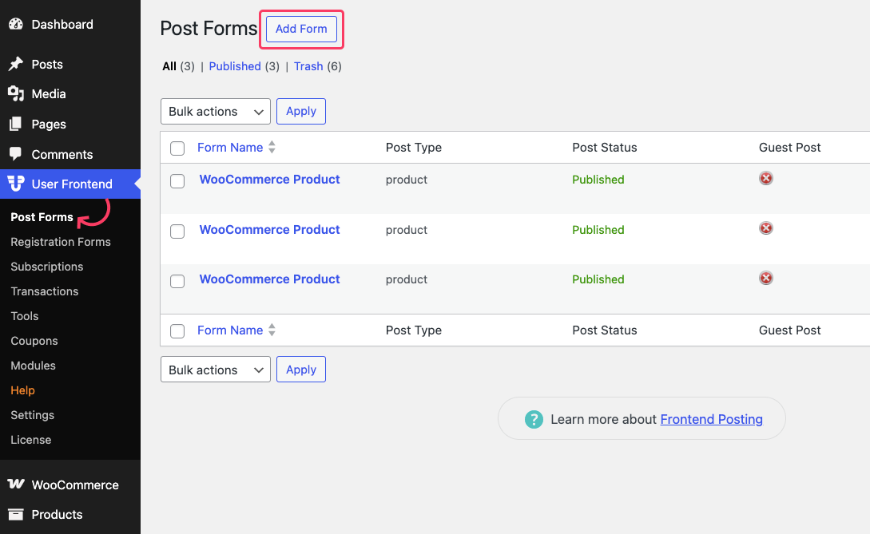Open the Media menu item
The image size is (870, 534).
tap(49, 94)
